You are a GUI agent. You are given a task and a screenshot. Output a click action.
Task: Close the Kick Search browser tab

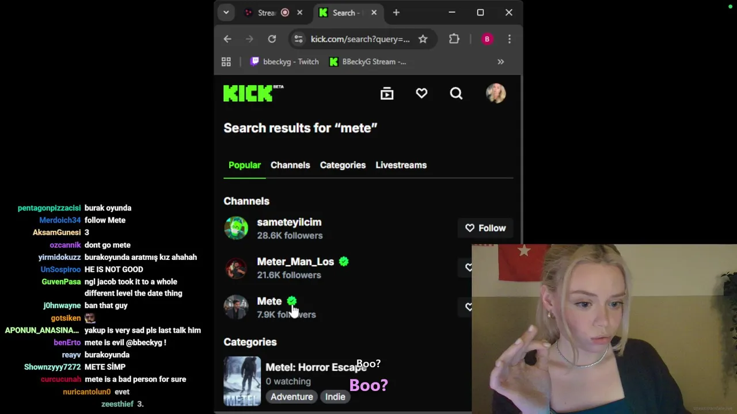coord(374,13)
